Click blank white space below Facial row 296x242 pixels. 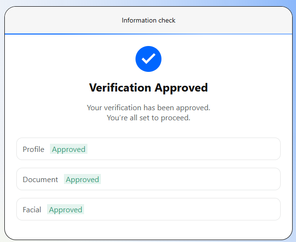(x=148, y=229)
